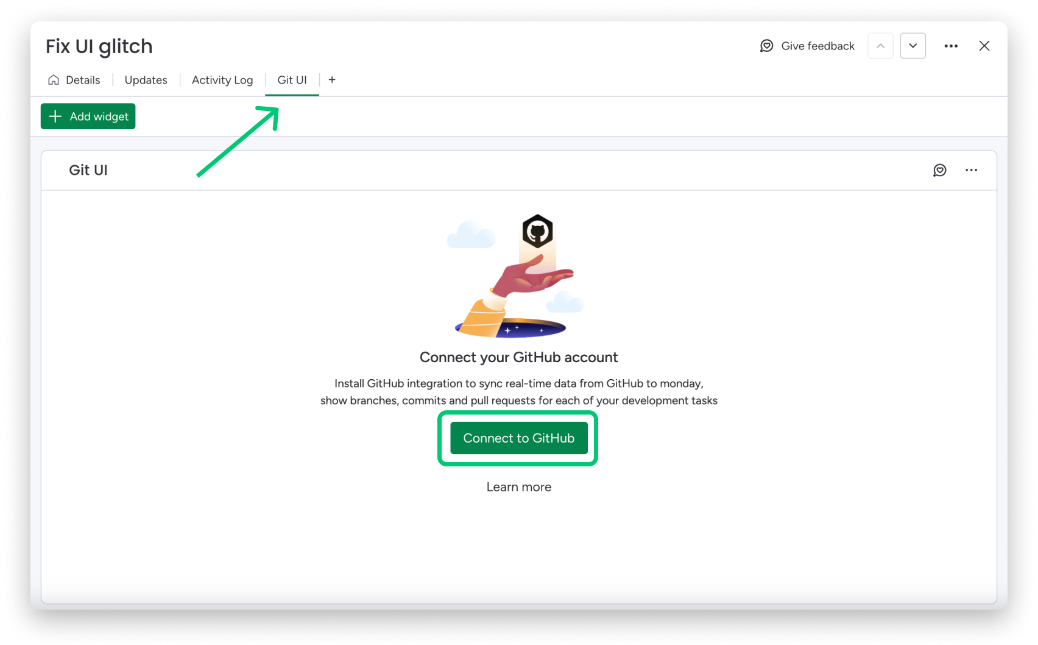
Task: Open the Give feedback speech bubble icon
Action: 766,46
